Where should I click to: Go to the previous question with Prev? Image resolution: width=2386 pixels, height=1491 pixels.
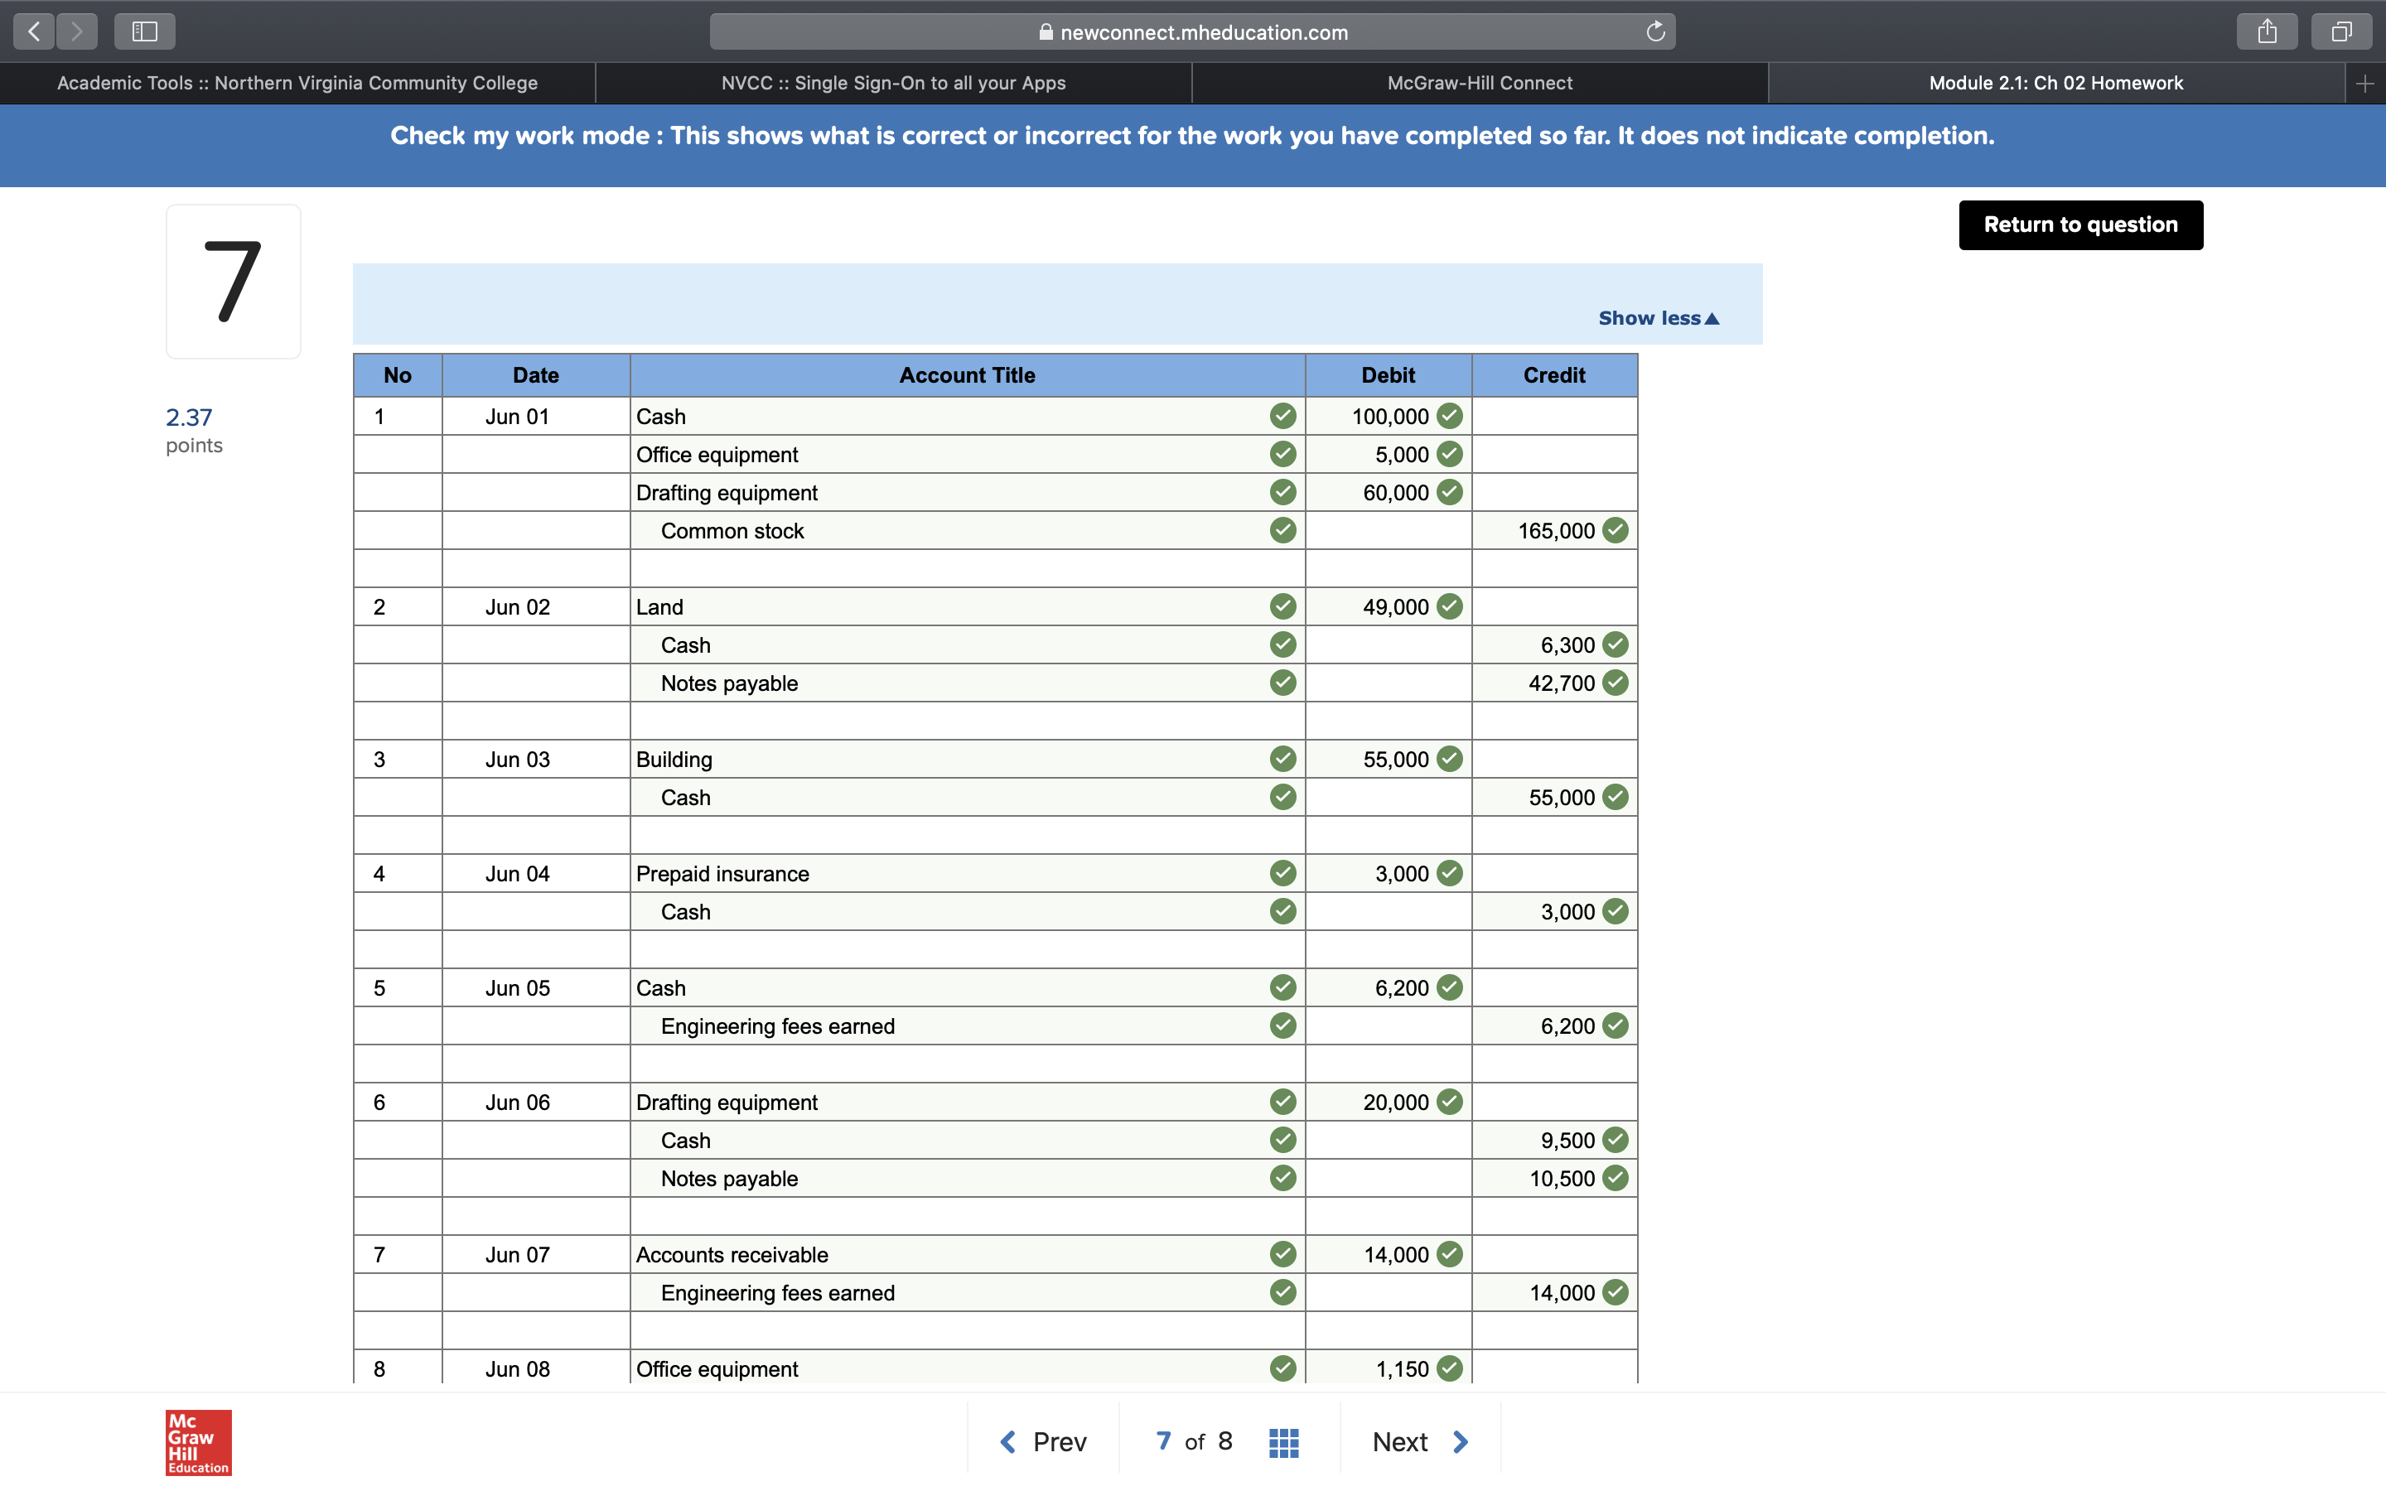coord(1043,1440)
